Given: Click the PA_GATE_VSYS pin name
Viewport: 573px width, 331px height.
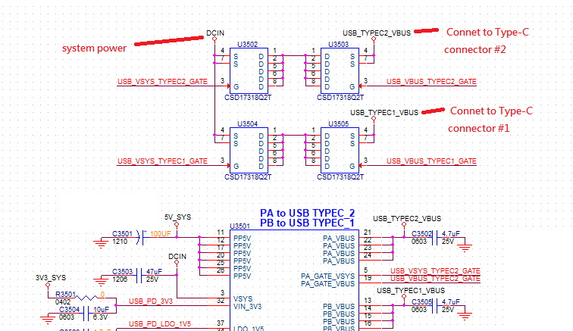Looking at the screenshot, I should click(327, 276).
